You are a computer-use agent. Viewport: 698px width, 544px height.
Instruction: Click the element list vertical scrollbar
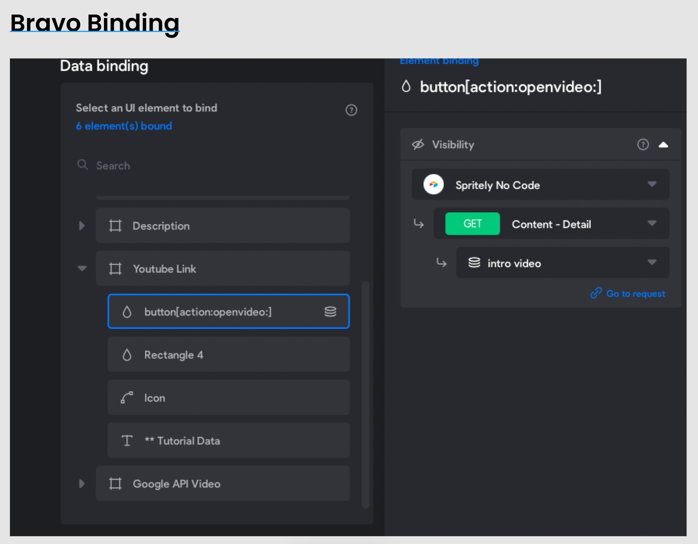(365, 395)
